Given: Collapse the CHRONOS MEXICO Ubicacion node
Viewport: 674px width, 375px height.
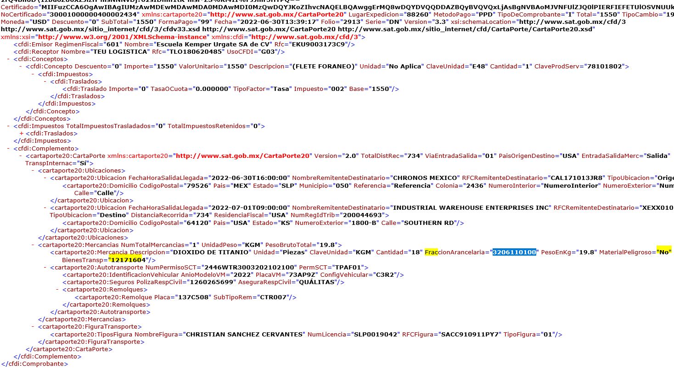Looking at the screenshot, I should coord(45,178).
